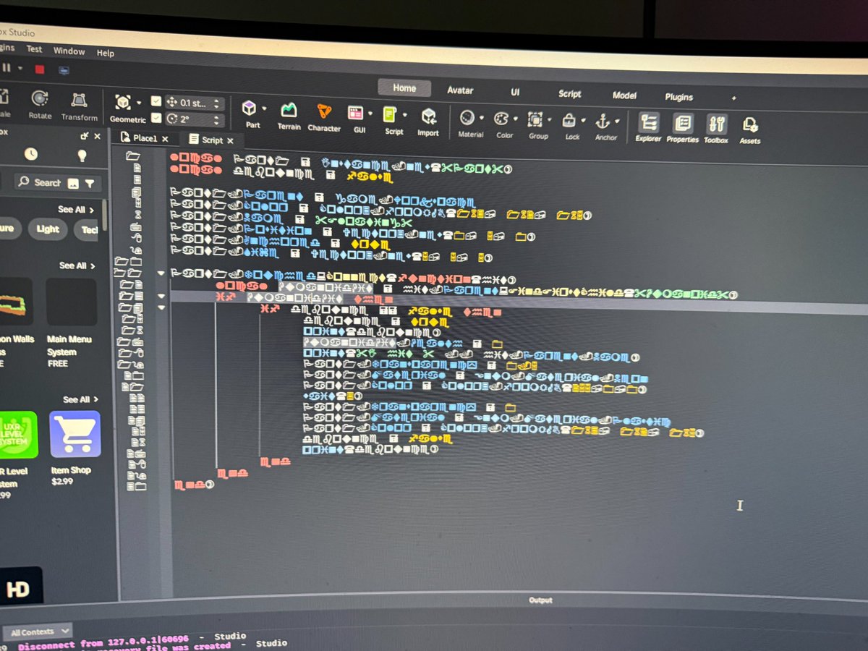Expand the Anchor dropdown arrow
Screen dimensions: 868x651
tap(617, 122)
